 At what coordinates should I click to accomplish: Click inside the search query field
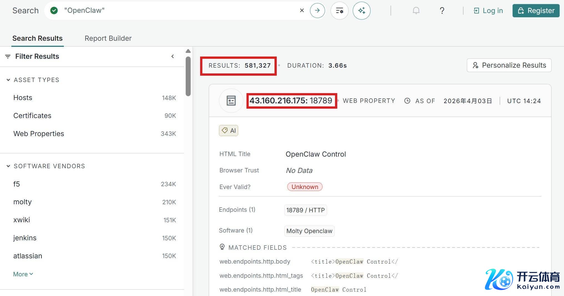(x=178, y=11)
